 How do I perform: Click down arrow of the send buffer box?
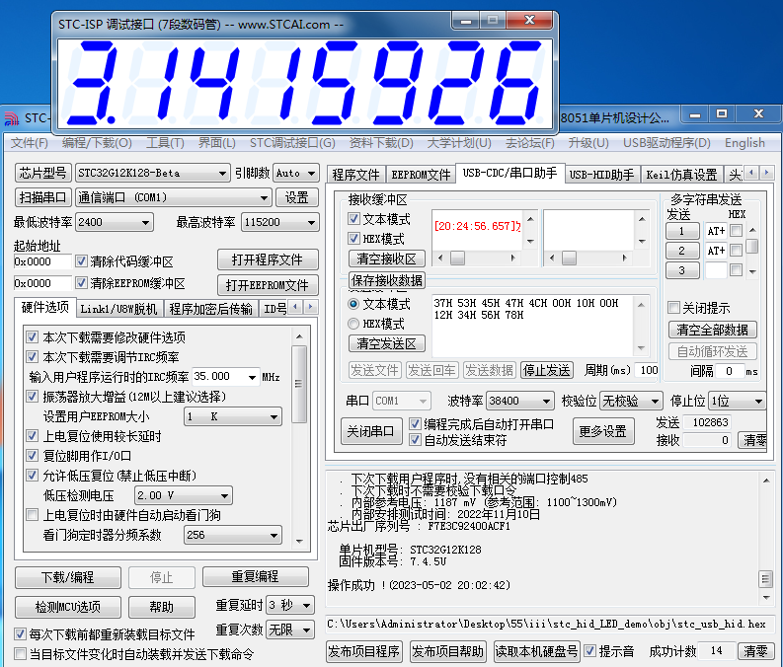pyautogui.click(x=641, y=347)
